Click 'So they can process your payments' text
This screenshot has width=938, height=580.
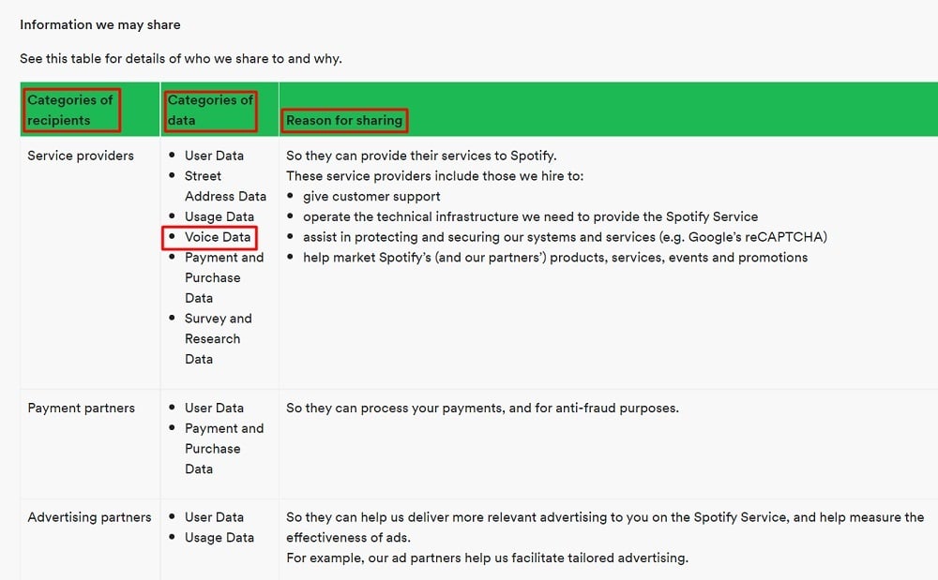tap(483, 408)
